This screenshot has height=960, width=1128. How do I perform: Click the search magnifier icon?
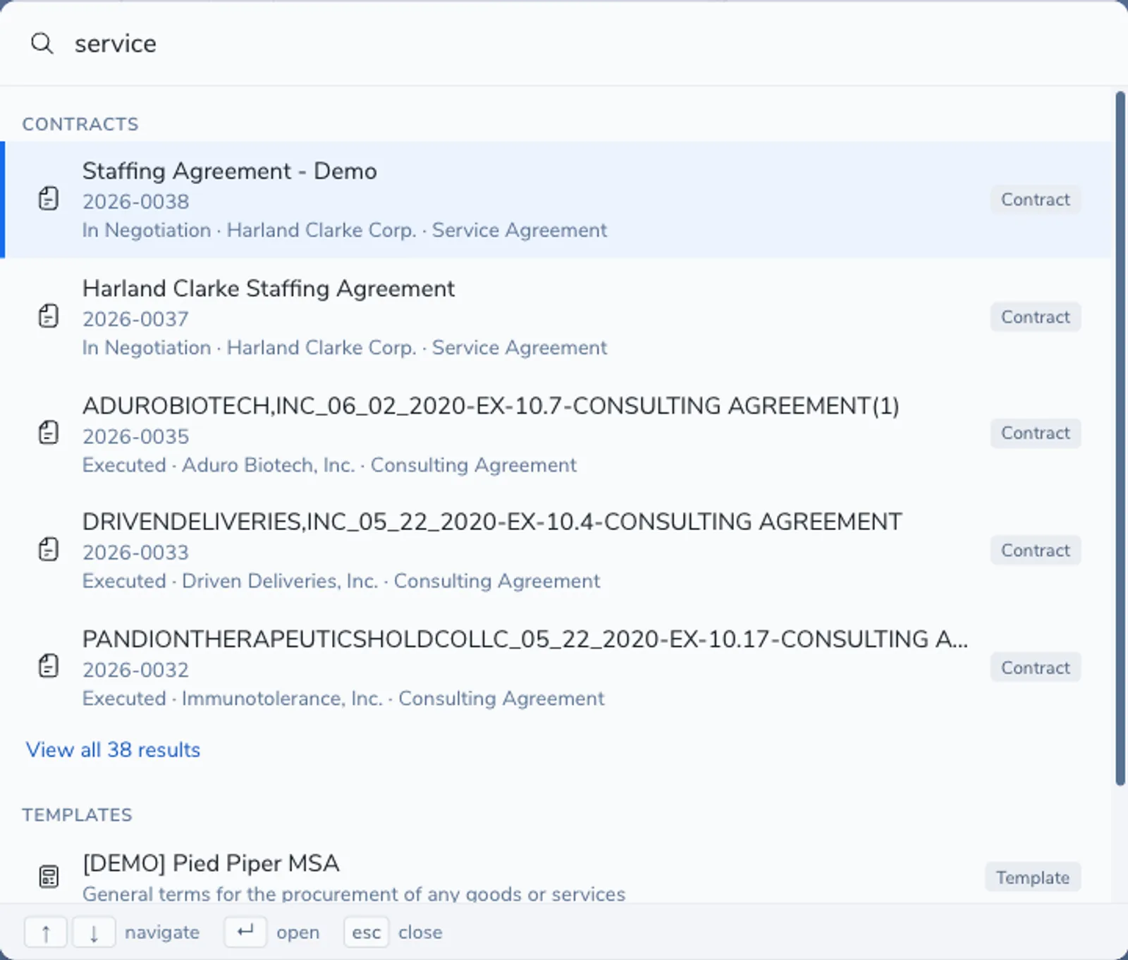[x=42, y=44]
